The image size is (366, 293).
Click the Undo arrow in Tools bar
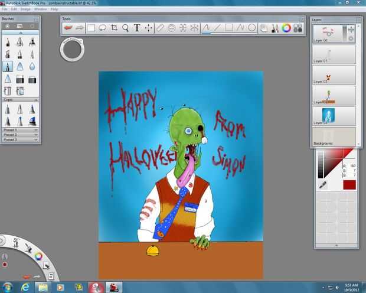coord(69,28)
